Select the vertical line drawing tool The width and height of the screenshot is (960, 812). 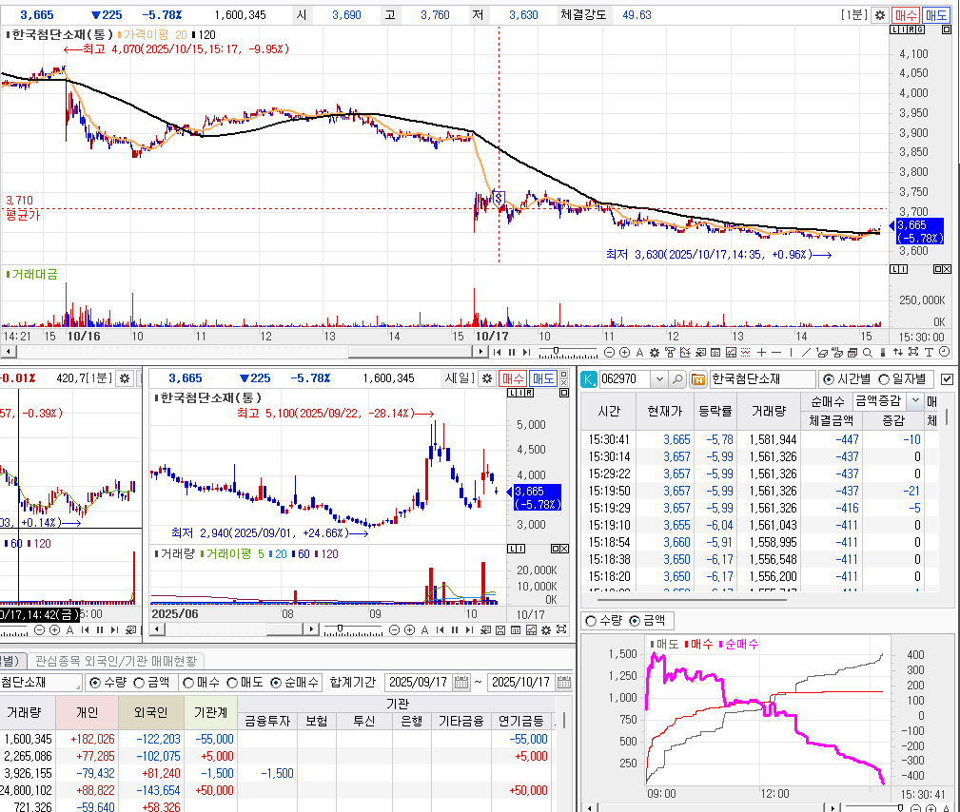point(791,352)
